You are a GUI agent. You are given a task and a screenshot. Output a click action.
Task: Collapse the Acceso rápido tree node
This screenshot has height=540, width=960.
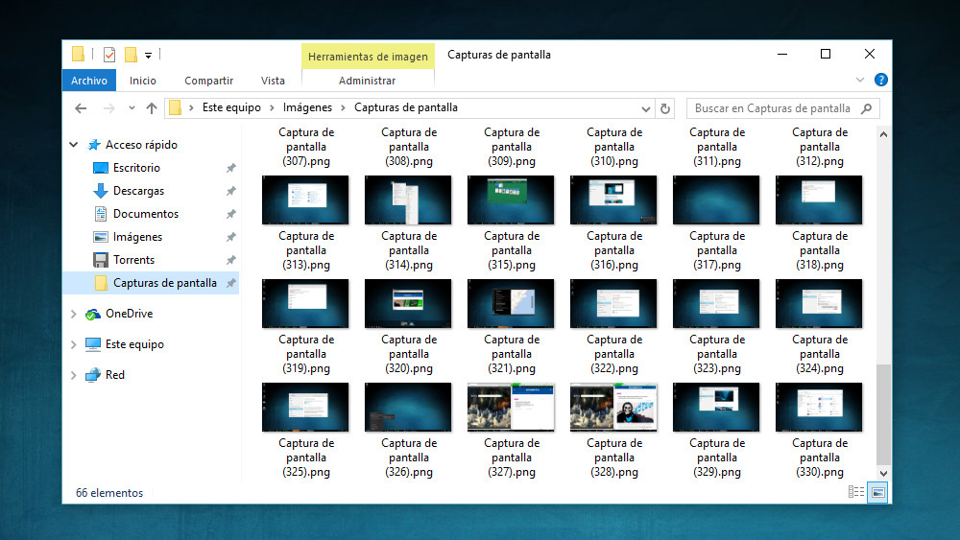[x=74, y=144]
